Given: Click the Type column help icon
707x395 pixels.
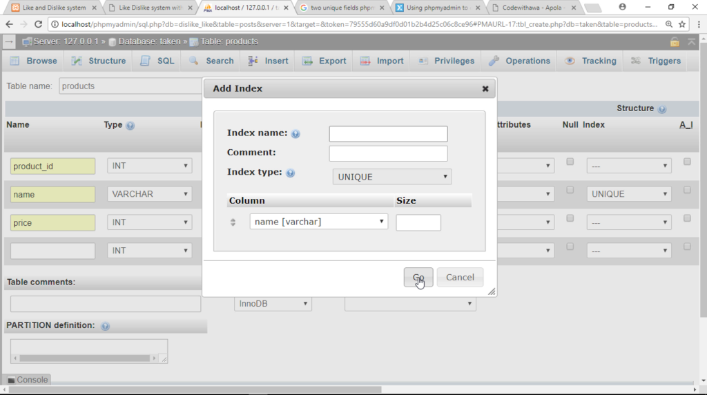Looking at the screenshot, I should (130, 126).
